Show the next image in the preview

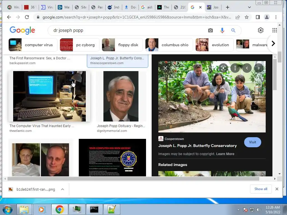point(259,68)
